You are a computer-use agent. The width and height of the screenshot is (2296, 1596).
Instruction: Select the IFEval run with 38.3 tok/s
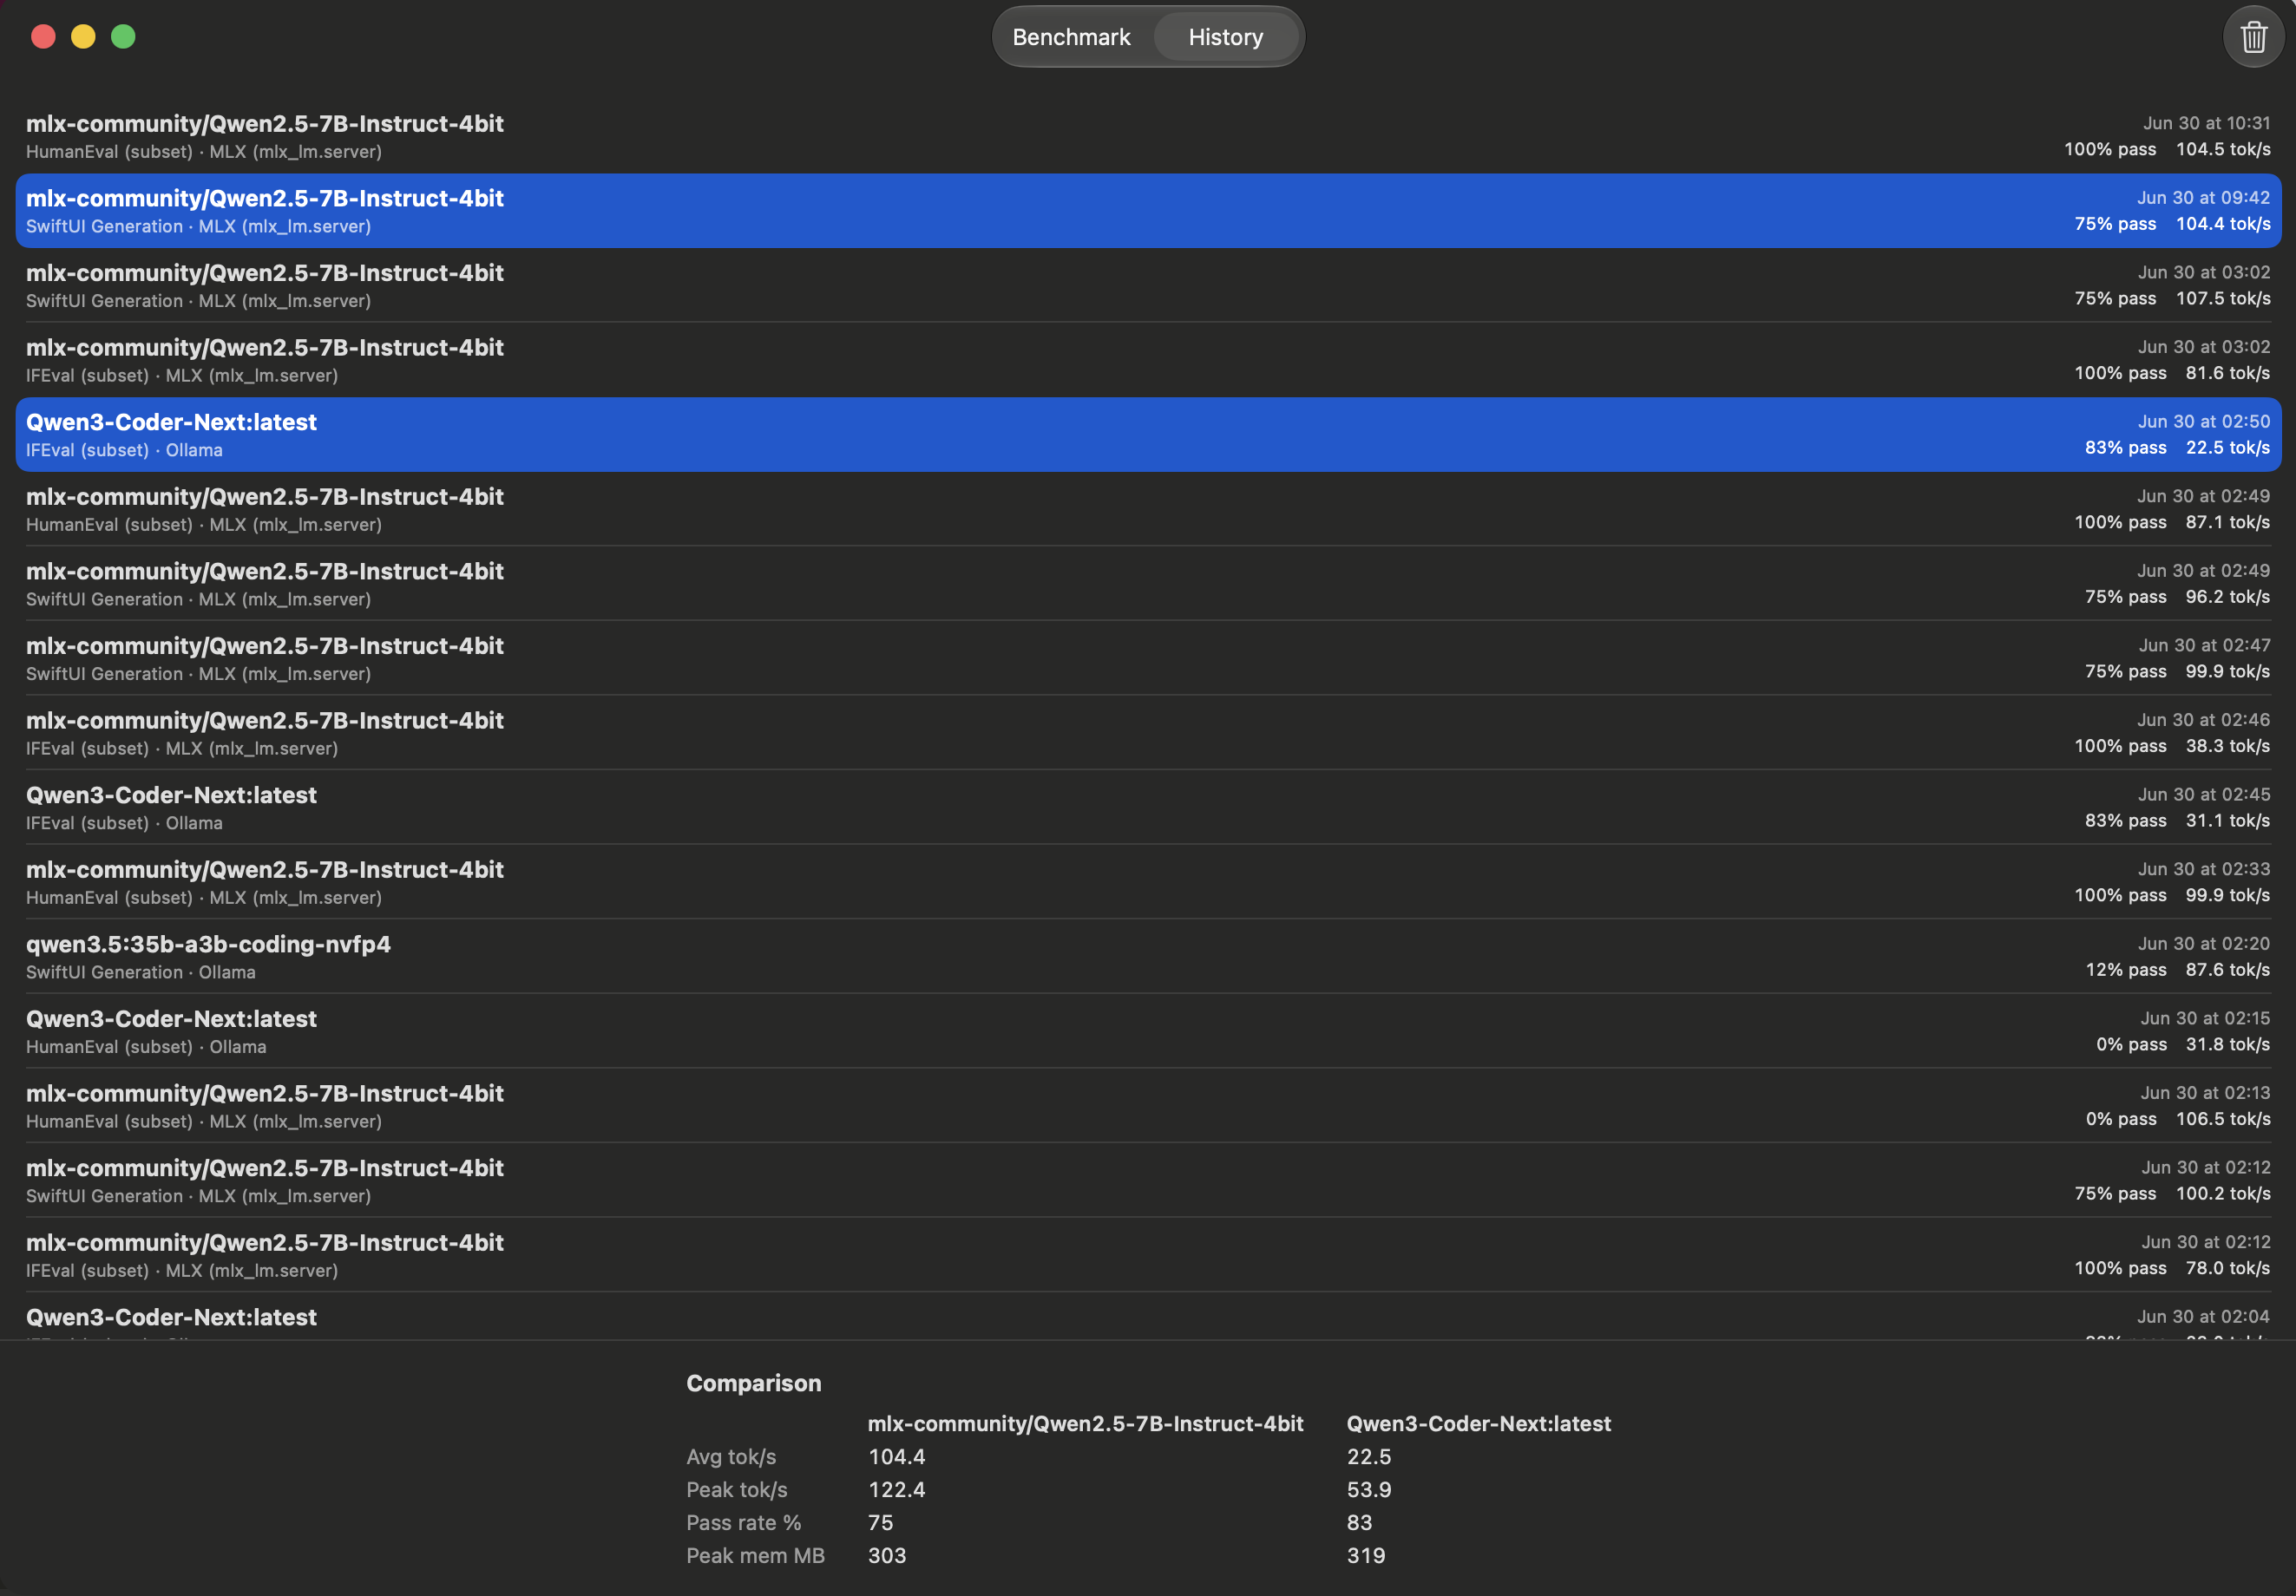point(1148,733)
